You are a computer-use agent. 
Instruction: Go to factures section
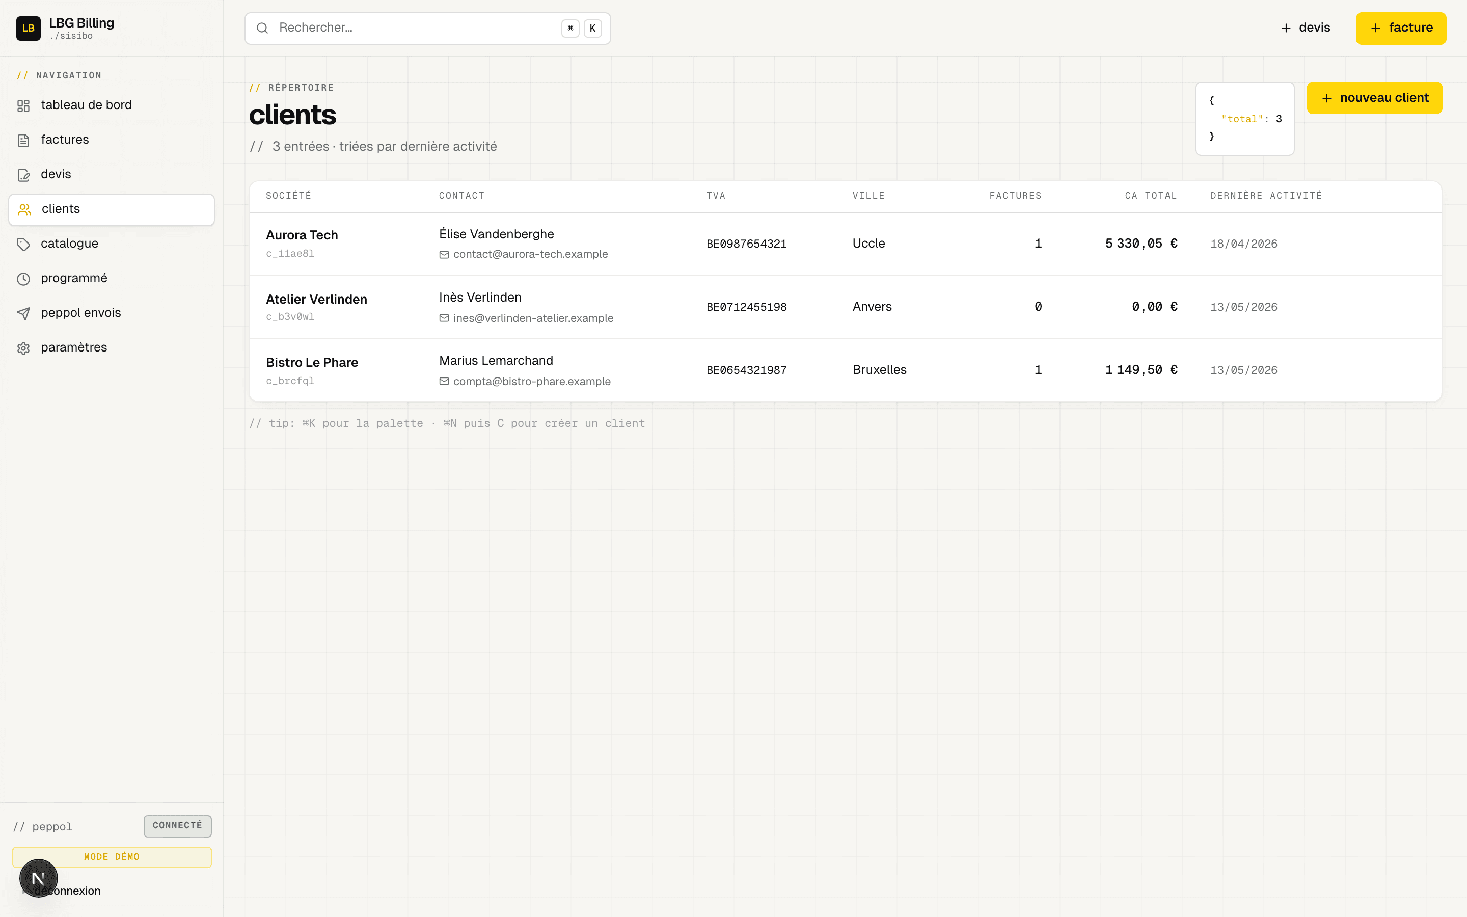112,140
